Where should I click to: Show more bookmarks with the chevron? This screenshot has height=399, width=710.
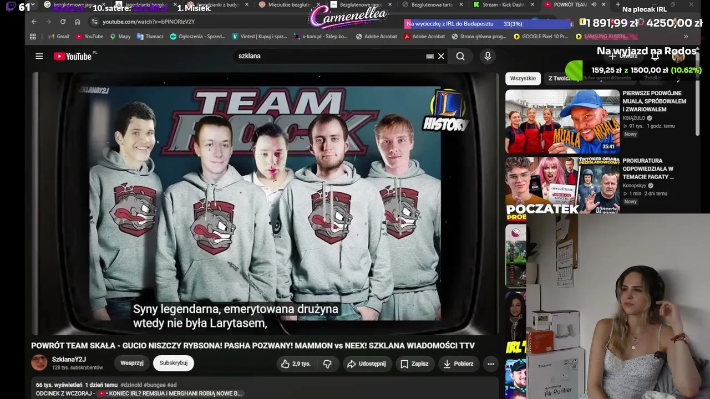[x=686, y=37]
